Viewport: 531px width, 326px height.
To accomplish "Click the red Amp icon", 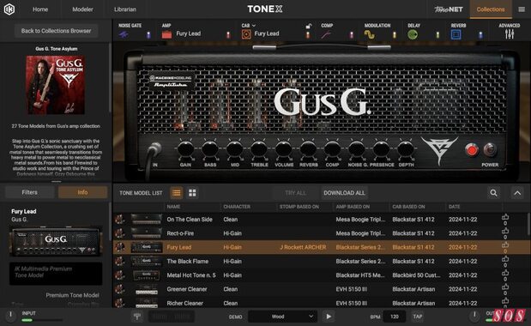I will coord(166,34).
